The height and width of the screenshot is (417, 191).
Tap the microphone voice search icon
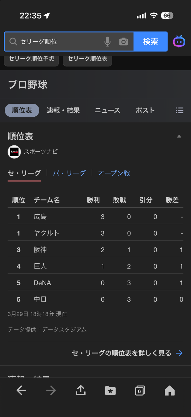[107, 42]
